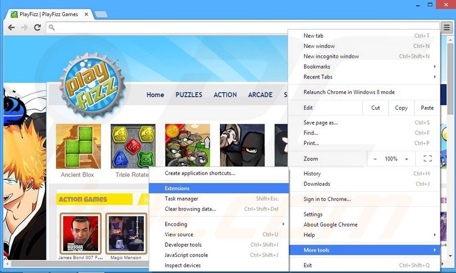Decrease zoom with minus button
The height and width of the screenshot is (273, 456).
click(375, 159)
